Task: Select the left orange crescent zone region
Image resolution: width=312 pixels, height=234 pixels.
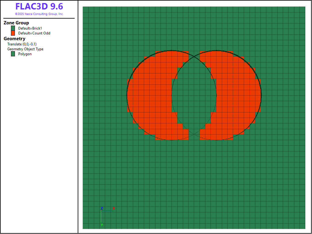Action: coord(149,95)
